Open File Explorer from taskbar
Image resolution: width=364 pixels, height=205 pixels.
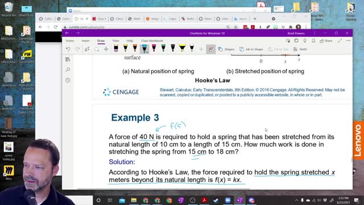134,200
